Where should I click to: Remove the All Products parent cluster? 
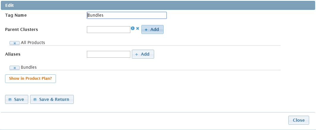coord(15,43)
